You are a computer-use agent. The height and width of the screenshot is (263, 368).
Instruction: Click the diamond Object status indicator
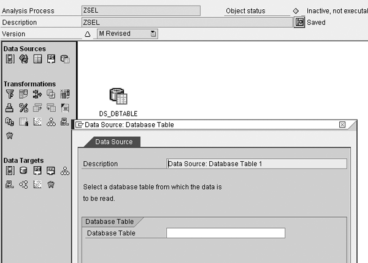[x=296, y=11]
